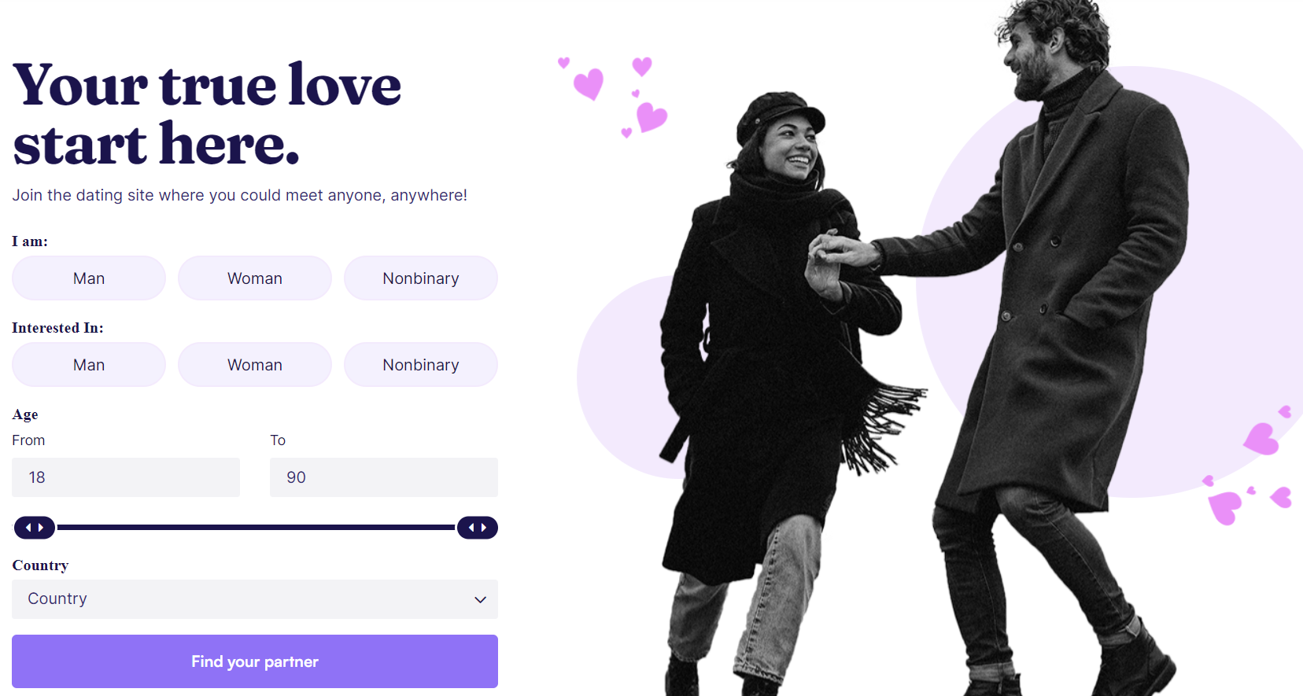This screenshot has width=1303, height=696.
Task: Click the Age To input field
Action: [384, 477]
